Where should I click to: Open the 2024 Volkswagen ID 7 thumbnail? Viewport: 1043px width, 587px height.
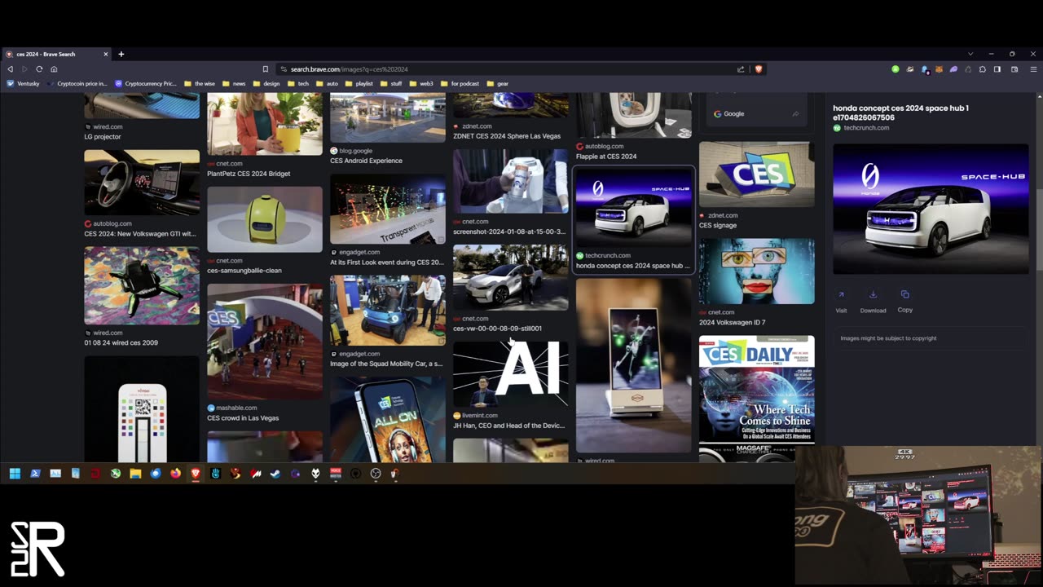[756, 271]
